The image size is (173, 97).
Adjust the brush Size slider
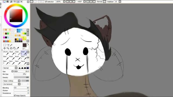pos(21,71)
